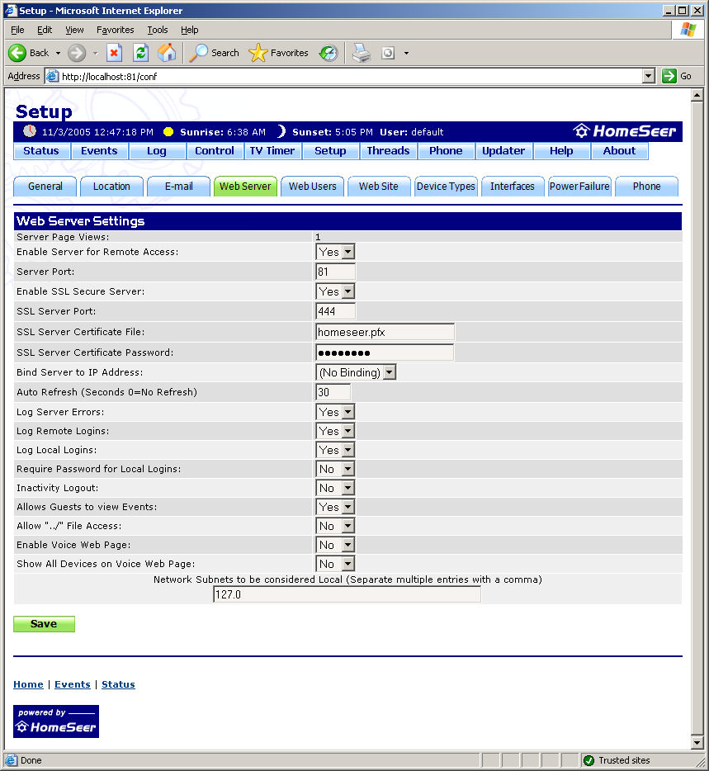This screenshot has width=709, height=771.
Task: Open the Updater navigation button
Action: [x=503, y=151]
